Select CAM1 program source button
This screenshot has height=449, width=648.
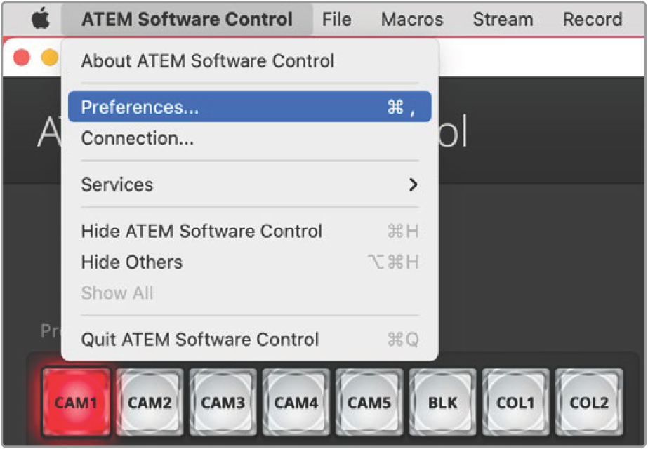click(76, 402)
